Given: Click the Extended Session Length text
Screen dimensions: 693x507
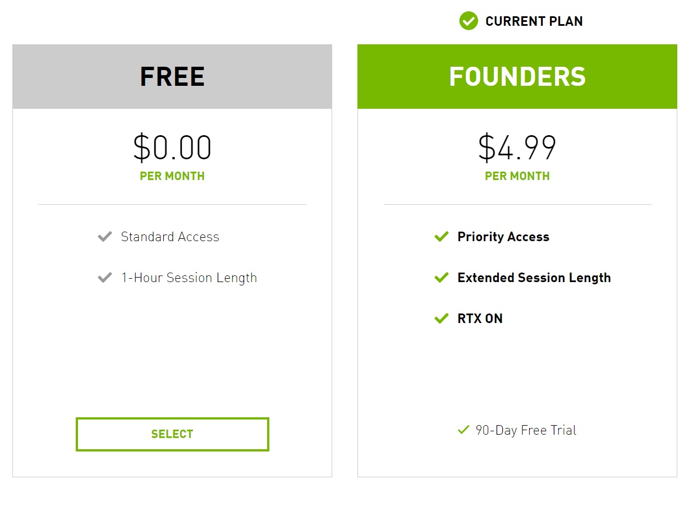Looking at the screenshot, I should coord(534,278).
